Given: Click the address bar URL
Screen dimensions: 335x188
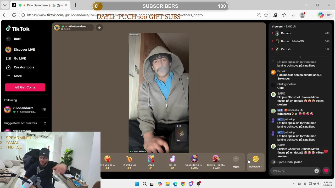Looking at the screenshot, I should tap(115, 15).
